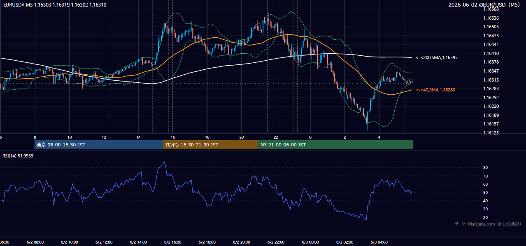The image size is (526, 246).
Task: Select the 200 SMA 1.16395 label
Action: tap(437, 58)
